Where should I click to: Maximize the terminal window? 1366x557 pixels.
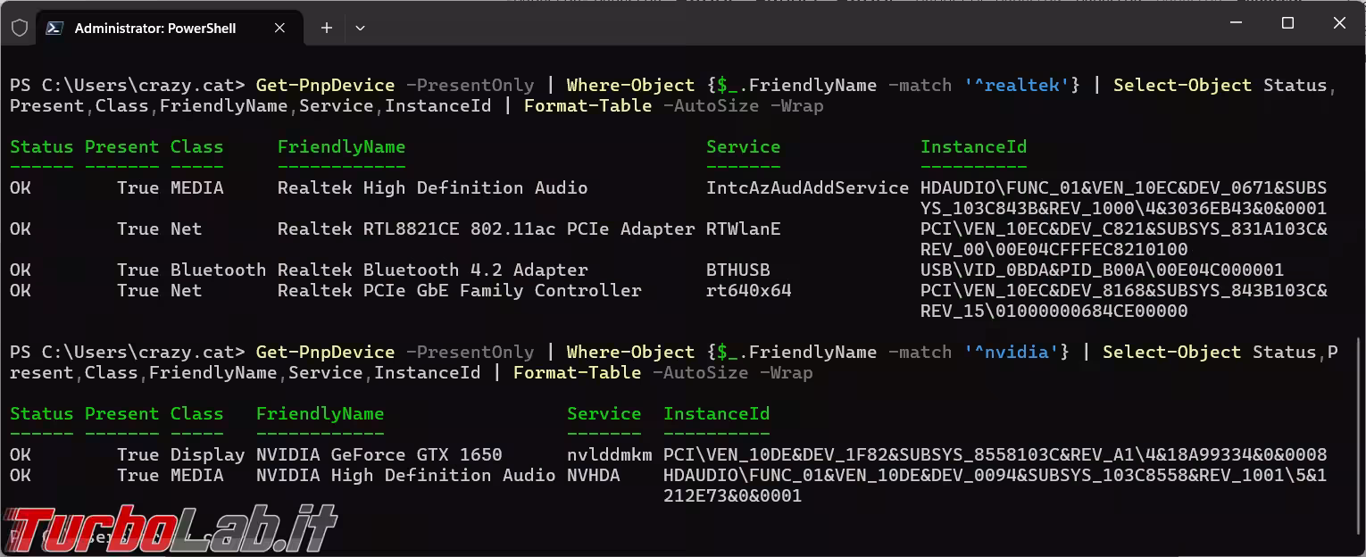click(1287, 23)
